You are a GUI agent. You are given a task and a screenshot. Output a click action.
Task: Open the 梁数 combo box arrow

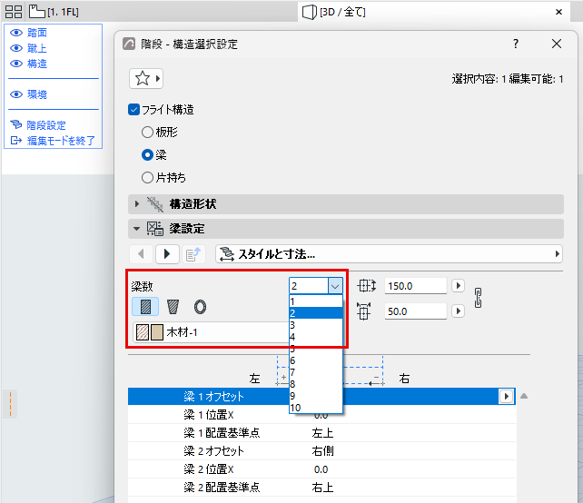point(335,286)
